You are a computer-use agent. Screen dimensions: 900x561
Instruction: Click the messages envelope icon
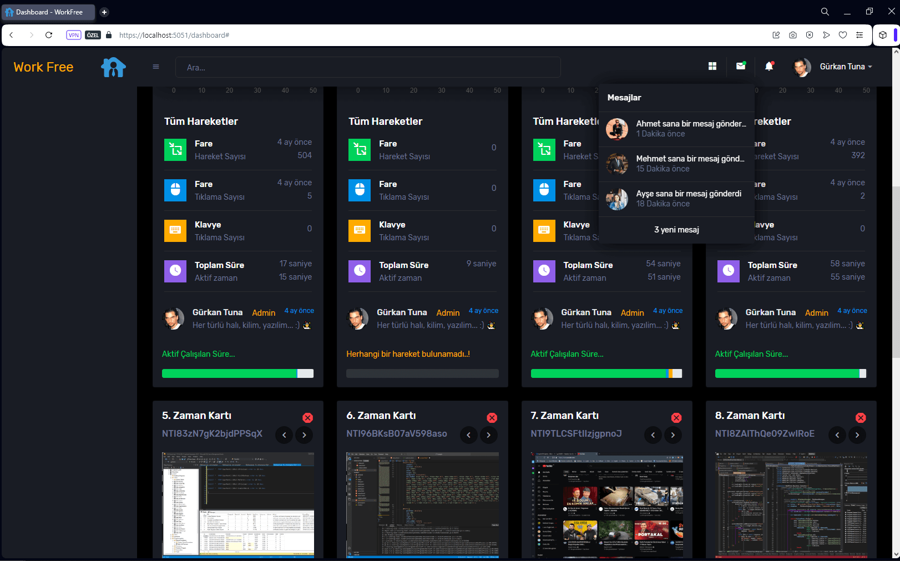tap(740, 66)
